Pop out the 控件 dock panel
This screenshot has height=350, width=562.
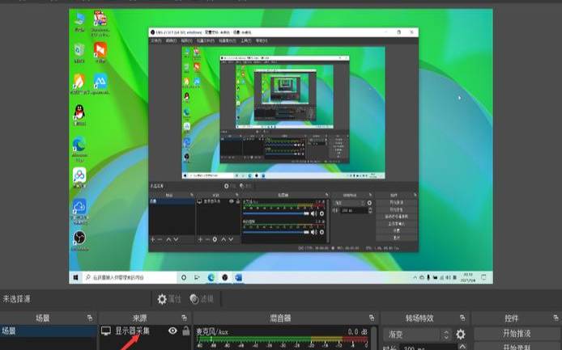556,318
